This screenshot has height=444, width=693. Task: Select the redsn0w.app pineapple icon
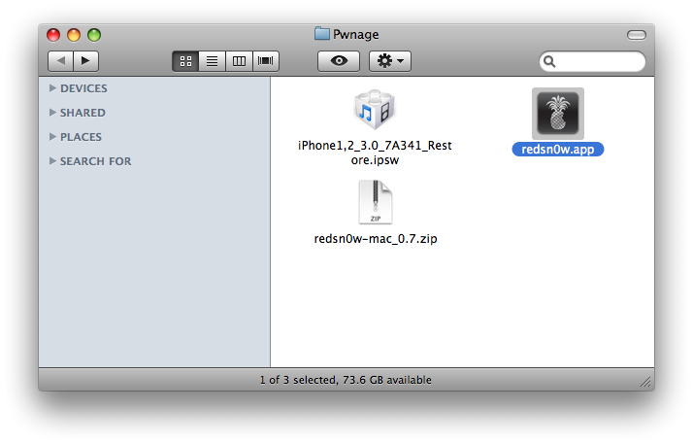click(558, 114)
